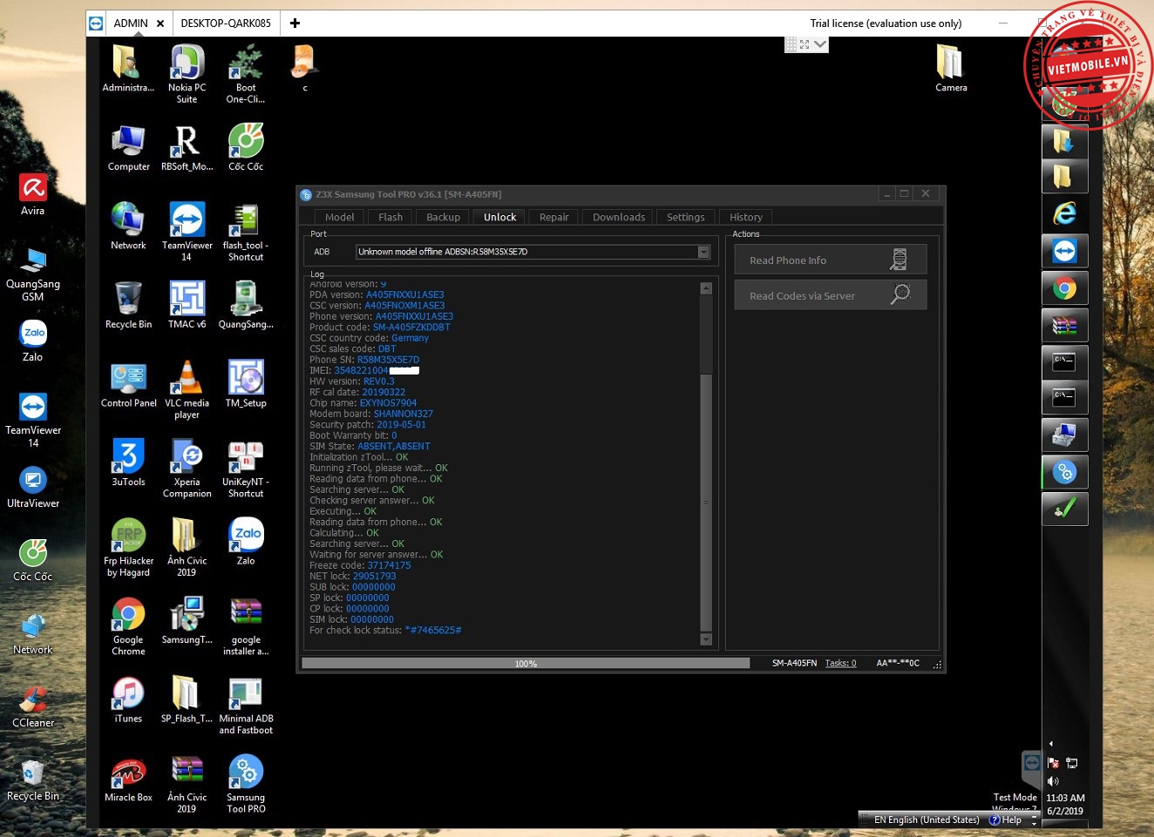
Task: Select Minimal ADB and Fastboot icon
Action: [246, 705]
